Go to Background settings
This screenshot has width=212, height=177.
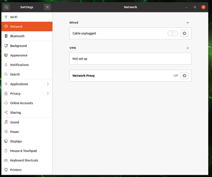point(27,46)
